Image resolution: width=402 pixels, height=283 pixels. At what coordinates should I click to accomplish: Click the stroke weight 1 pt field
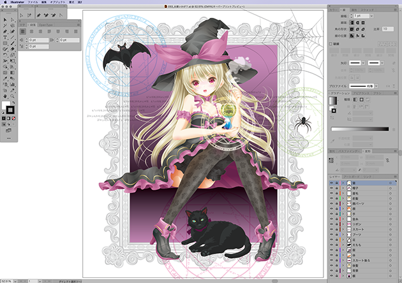pos(361,16)
